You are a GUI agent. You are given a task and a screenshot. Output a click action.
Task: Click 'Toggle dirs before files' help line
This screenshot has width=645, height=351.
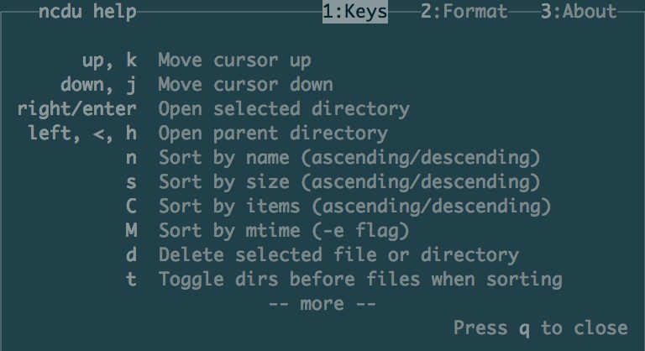360,280
